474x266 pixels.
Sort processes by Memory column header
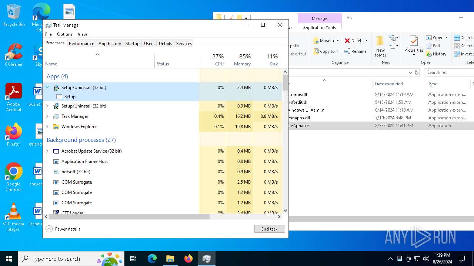coord(240,60)
